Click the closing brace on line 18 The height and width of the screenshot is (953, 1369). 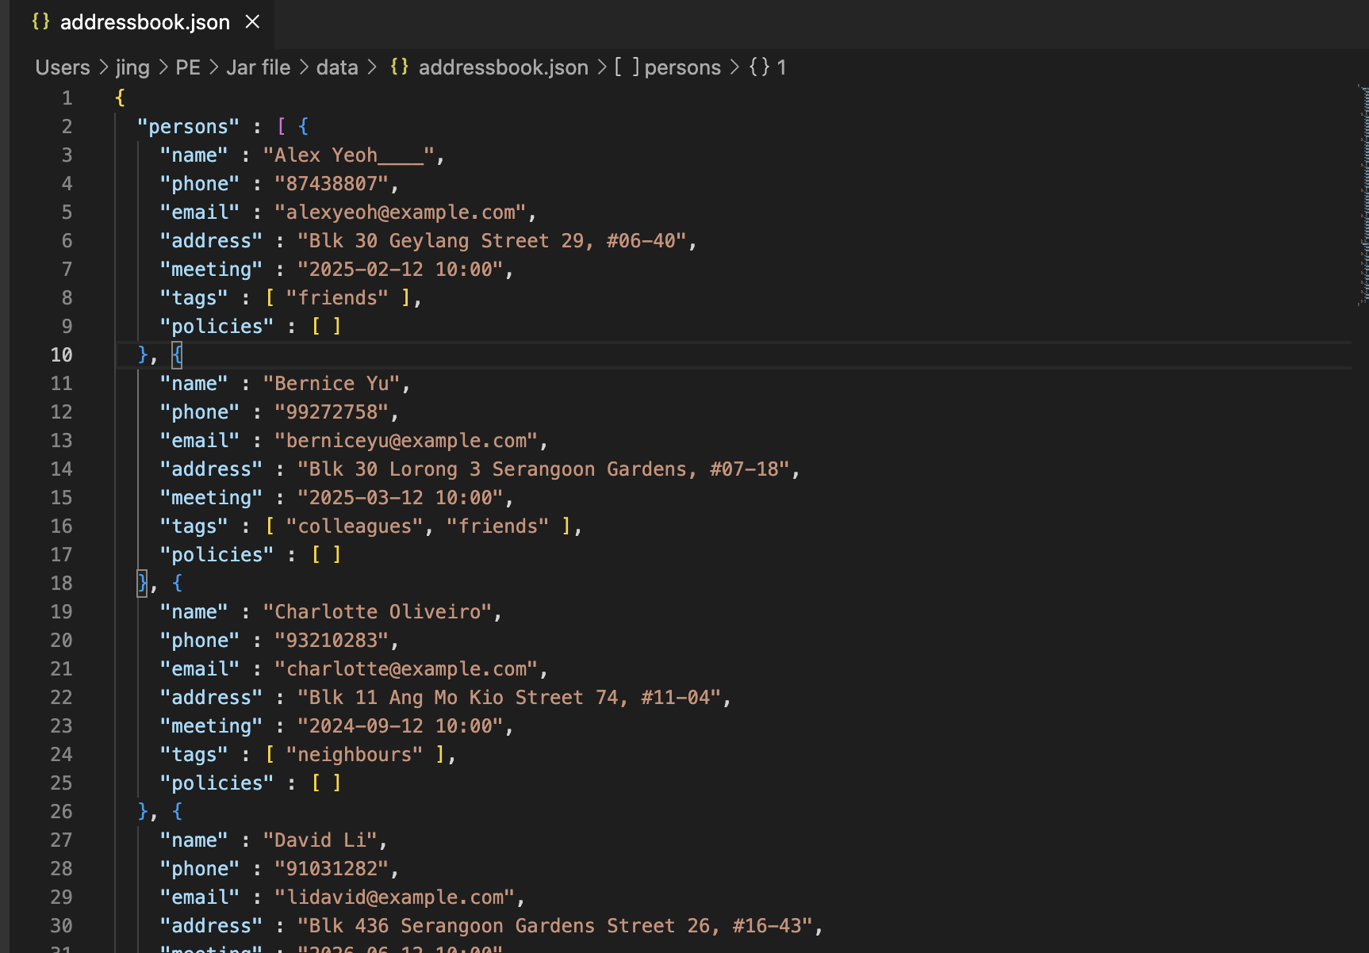pos(142,584)
